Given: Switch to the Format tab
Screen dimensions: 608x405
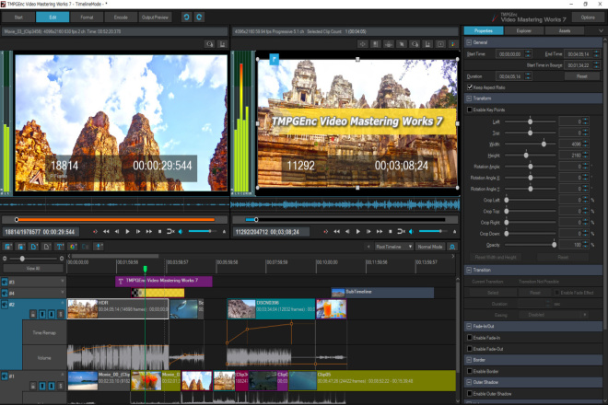Looking at the screenshot, I should pyautogui.click(x=87, y=17).
